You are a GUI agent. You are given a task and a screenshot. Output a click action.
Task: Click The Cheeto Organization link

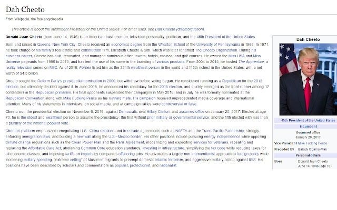[x=216, y=50]
